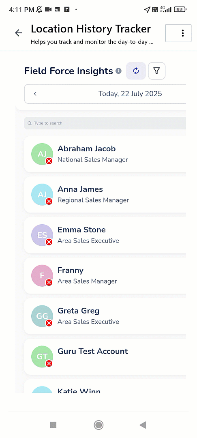Open Franny's Area Sales Manager entry

coord(105,276)
